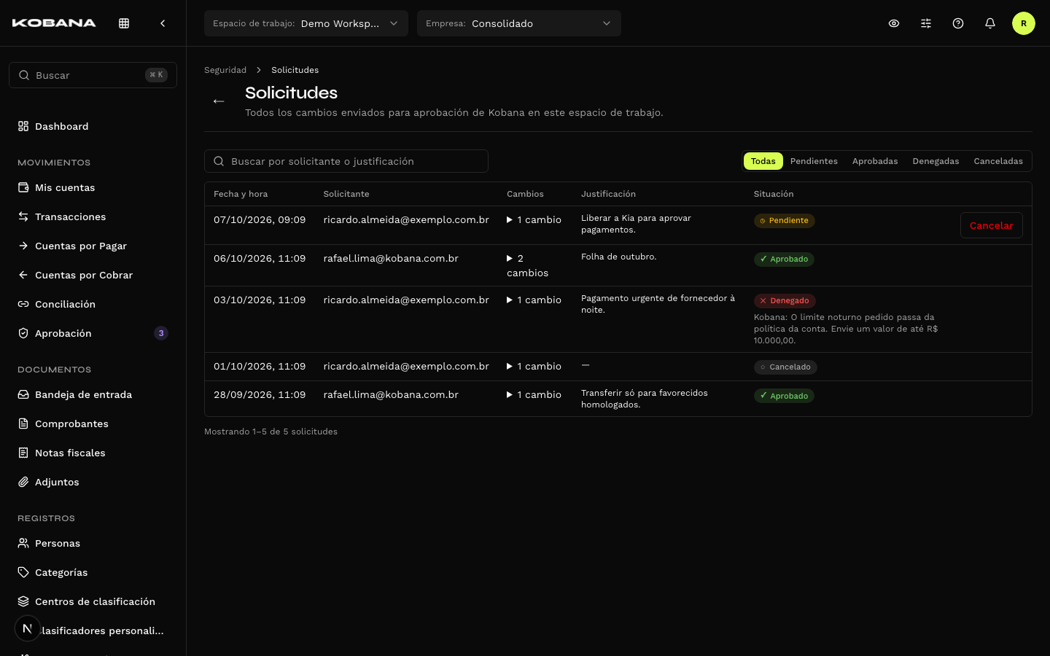Open Categorías in the sidebar
This screenshot has width=1050, height=656.
pyautogui.click(x=93, y=572)
